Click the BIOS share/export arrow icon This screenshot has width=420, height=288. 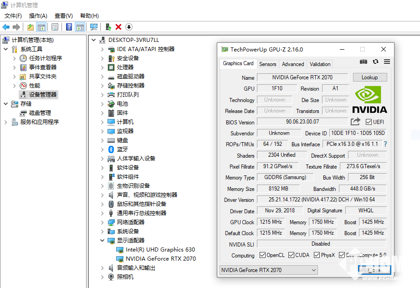point(355,122)
